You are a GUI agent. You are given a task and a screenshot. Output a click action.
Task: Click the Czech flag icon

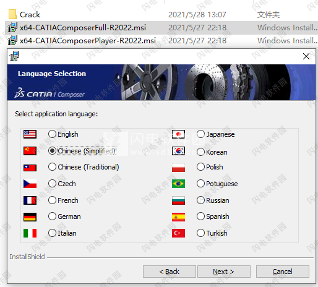pos(30,184)
